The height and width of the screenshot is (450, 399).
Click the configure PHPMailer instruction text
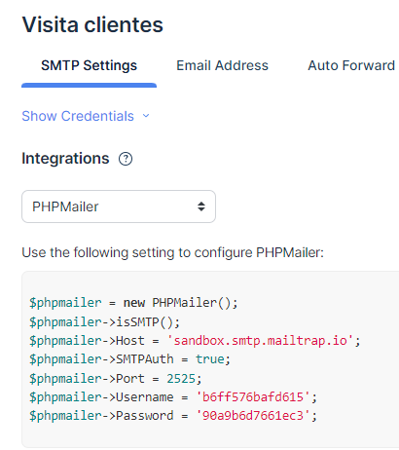click(172, 252)
